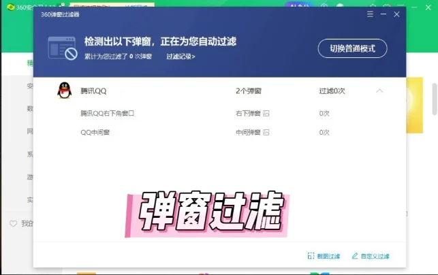This screenshot has width=438, height=275.
Task: Click the heart icon in background 360 window
Action: (x=13, y=224)
